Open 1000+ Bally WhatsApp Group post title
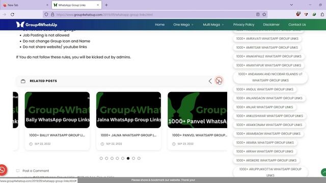The width and height of the screenshot is (326, 183). 57,135
